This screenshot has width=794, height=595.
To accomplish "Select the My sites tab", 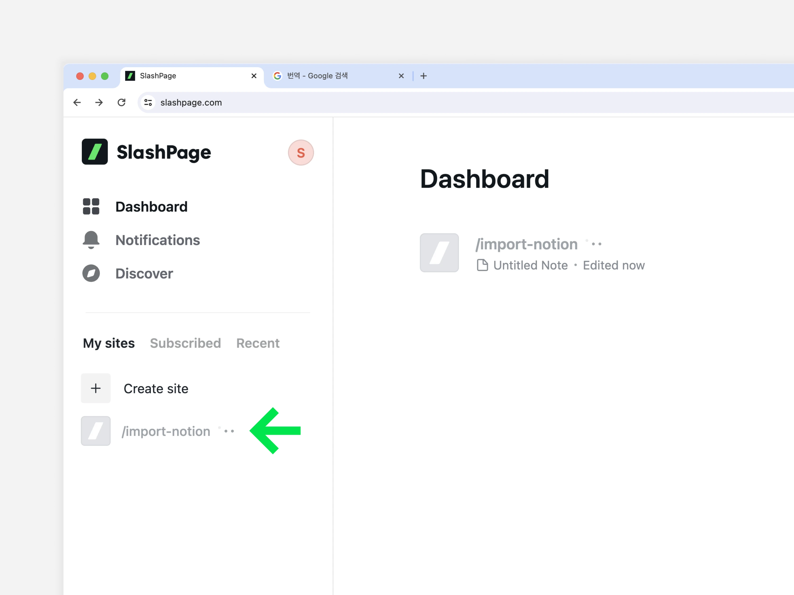I will (x=109, y=343).
